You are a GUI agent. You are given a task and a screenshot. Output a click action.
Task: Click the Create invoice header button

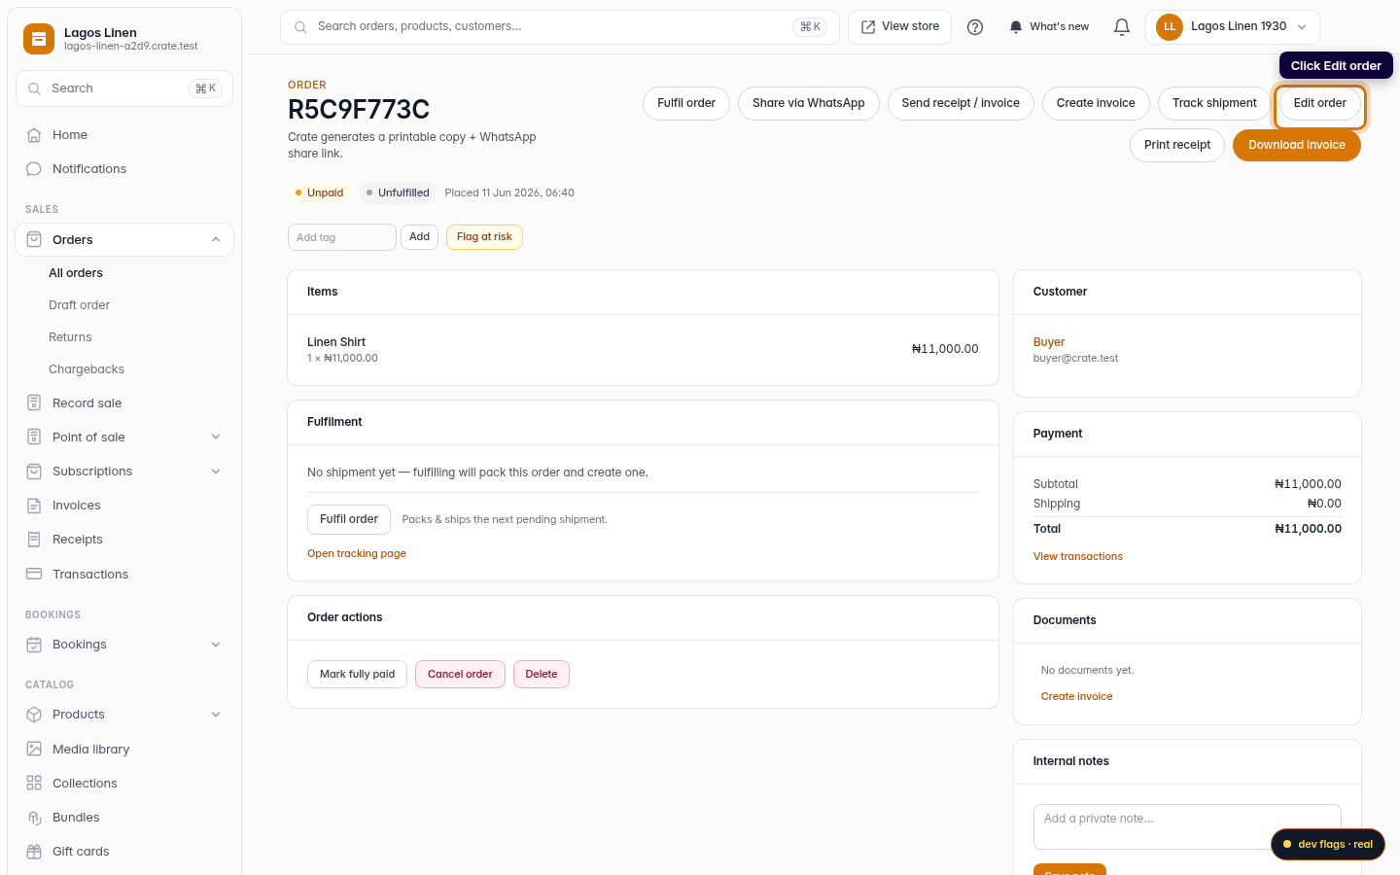[x=1096, y=103]
